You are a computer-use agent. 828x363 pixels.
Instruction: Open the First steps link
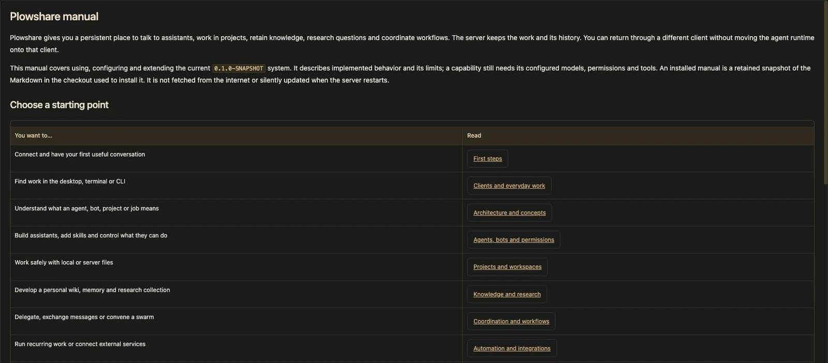pyautogui.click(x=487, y=159)
